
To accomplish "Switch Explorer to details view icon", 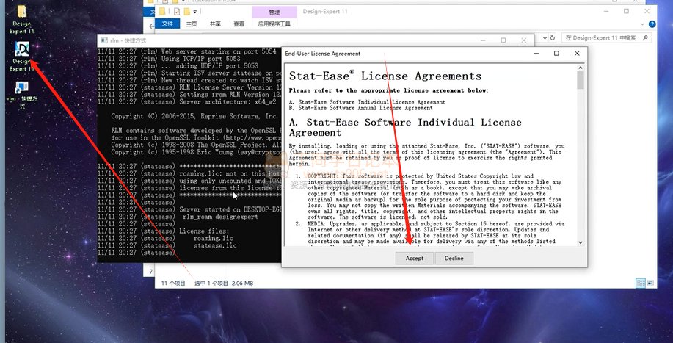I will click(x=641, y=283).
